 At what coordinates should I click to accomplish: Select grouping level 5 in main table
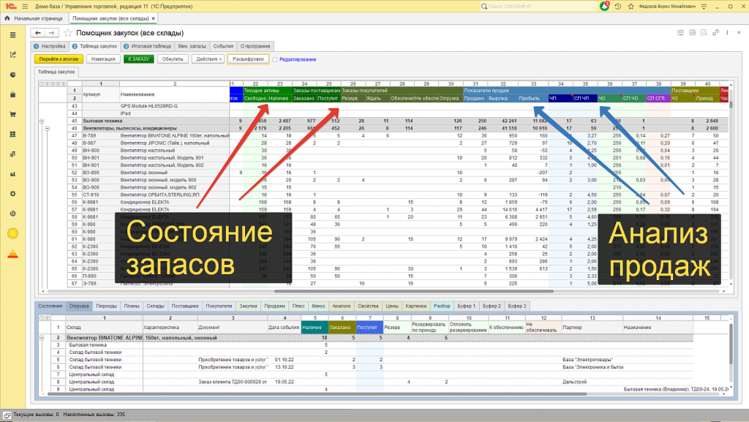[64, 83]
